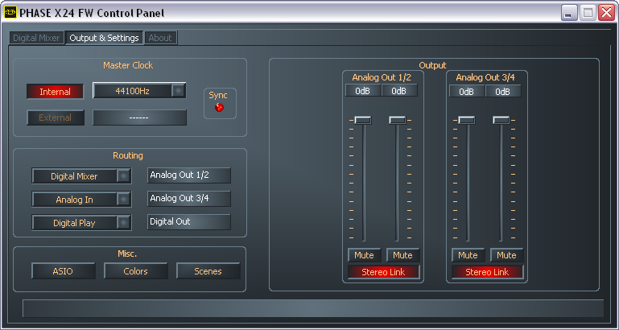Click the arrow button beside Analog In routing
The image size is (619, 330).
click(124, 200)
